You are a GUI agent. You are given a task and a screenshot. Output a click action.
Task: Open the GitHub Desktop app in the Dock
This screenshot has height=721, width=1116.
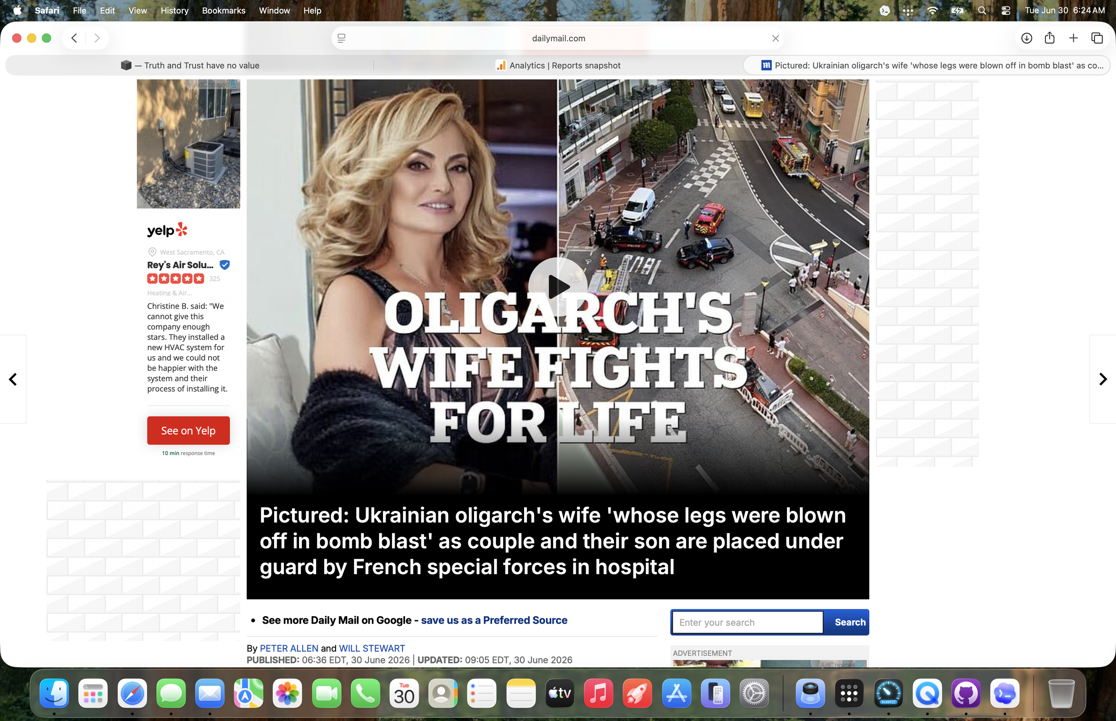966,693
